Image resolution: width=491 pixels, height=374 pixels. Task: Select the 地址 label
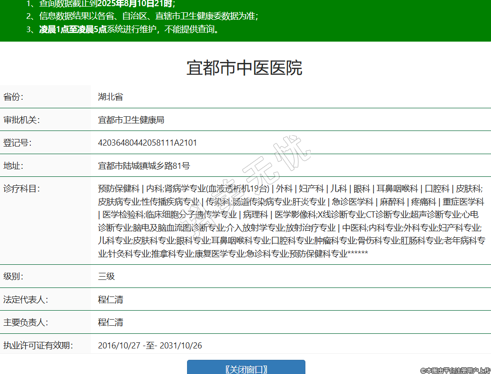(x=13, y=166)
